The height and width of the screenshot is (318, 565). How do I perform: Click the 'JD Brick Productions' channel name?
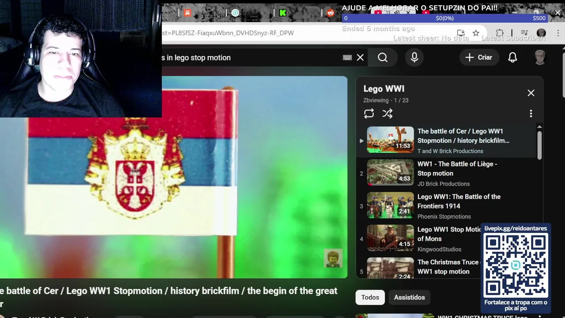(444, 184)
